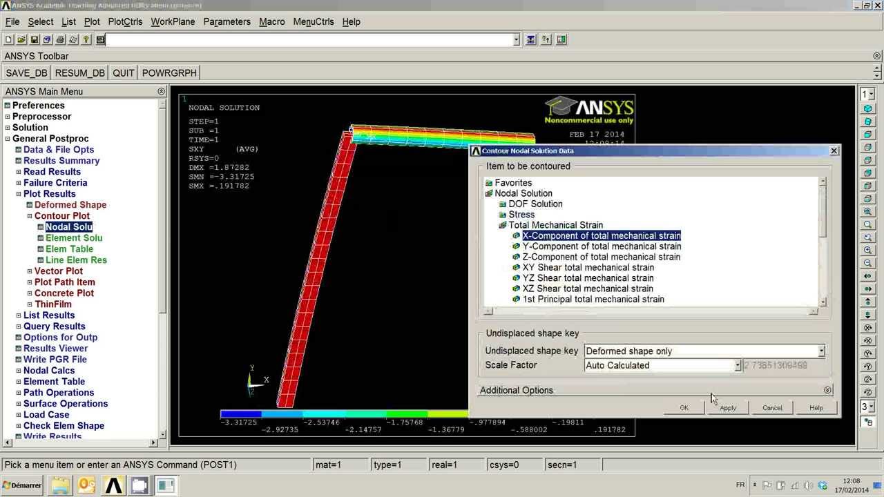Click the Cancel button in the dialog
This screenshot has height=497, width=884.
[x=772, y=407]
